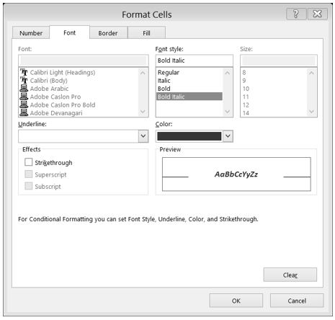The image size is (335, 320).
Task: Click size list scroll up arrow
Action: 311,73
